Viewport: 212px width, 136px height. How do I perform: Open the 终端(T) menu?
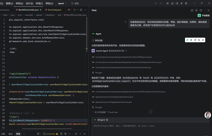[x=39, y=3]
